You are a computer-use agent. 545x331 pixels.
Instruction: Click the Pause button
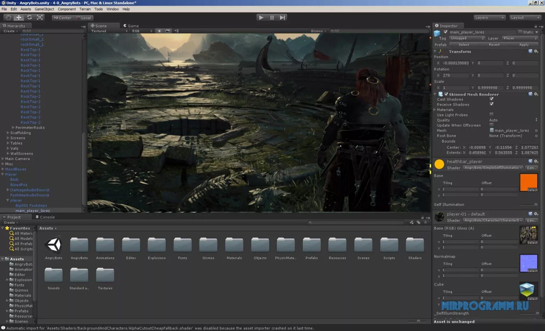[x=272, y=17]
